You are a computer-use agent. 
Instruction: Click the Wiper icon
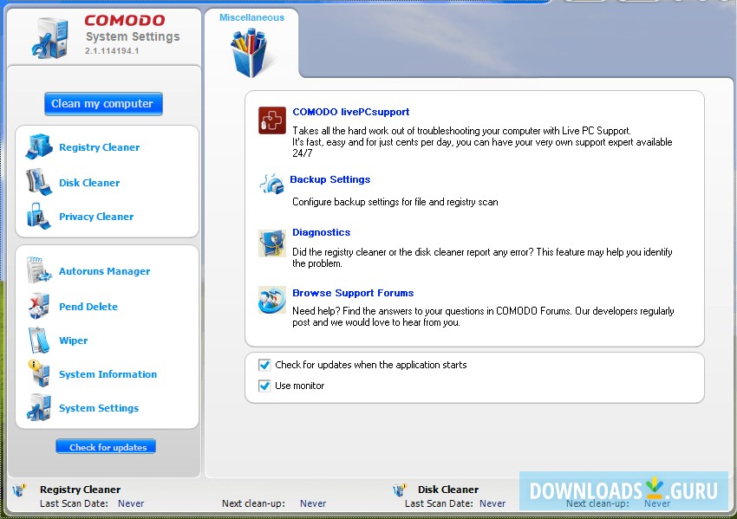(38, 340)
